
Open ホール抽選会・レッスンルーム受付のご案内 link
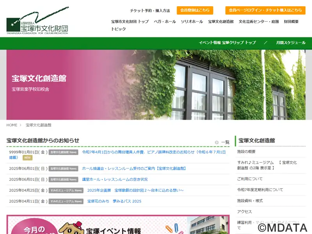(135, 168)
